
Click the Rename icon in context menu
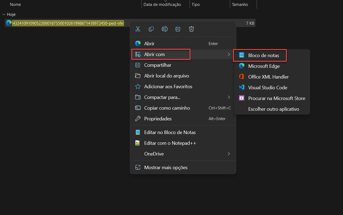click(165, 29)
